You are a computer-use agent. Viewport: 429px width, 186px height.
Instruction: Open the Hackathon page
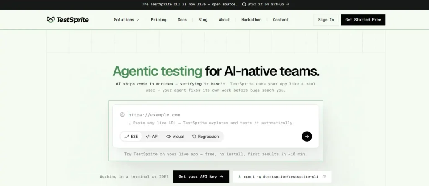[x=251, y=20]
